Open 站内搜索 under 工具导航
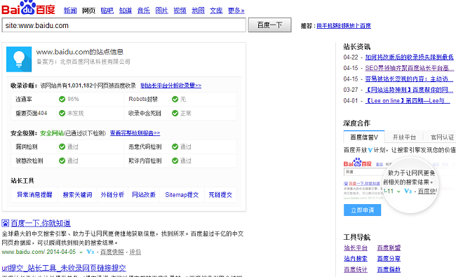Screen dimensions: 456x277 click(x=356, y=259)
